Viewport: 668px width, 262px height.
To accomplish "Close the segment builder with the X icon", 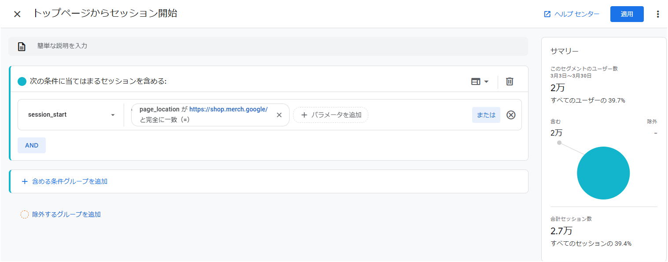I will pos(17,14).
